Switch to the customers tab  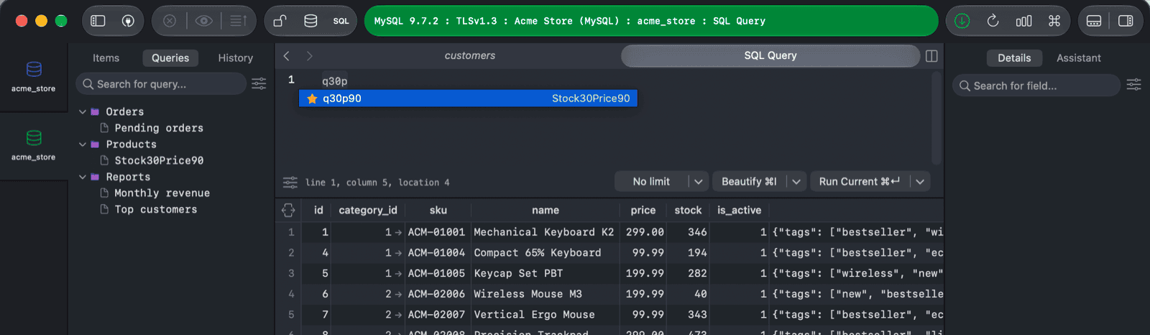pos(469,55)
